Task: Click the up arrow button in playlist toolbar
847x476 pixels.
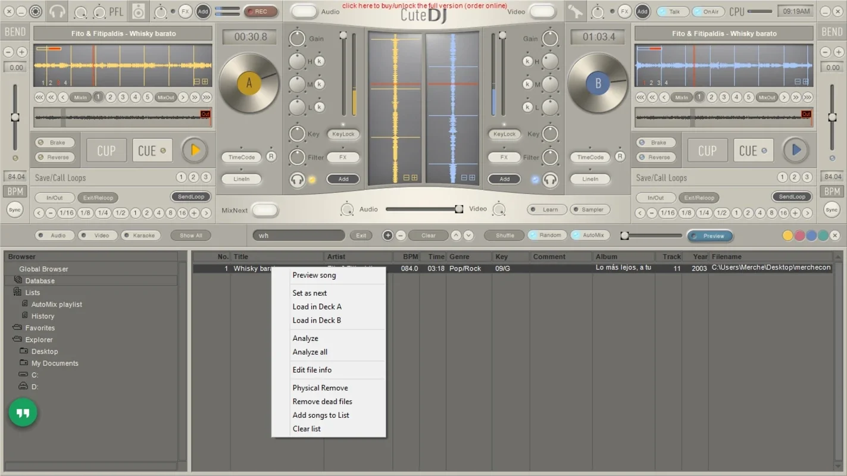Action: (456, 235)
